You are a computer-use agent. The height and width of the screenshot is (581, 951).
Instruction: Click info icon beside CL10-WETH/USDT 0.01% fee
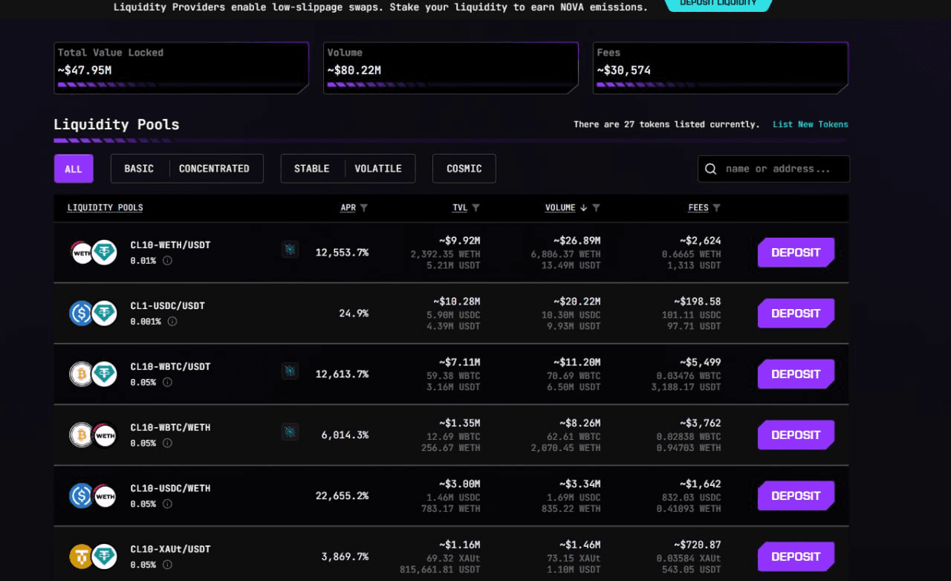tap(167, 261)
